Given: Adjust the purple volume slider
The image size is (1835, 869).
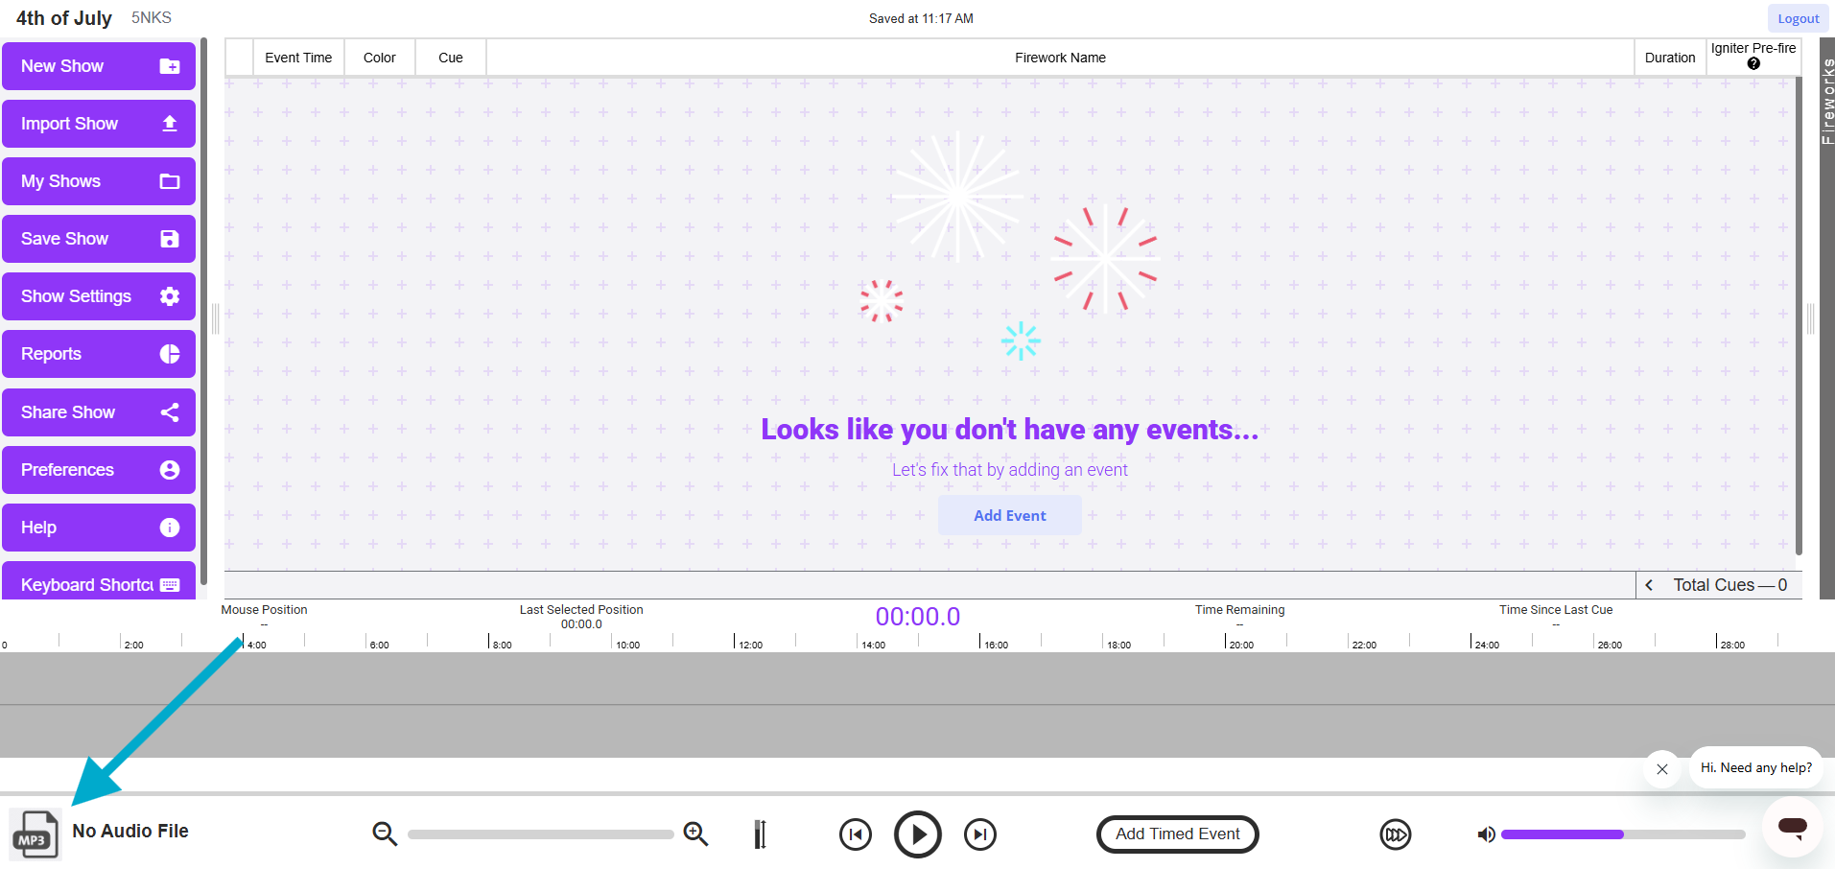Looking at the screenshot, I should pyautogui.click(x=1623, y=834).
